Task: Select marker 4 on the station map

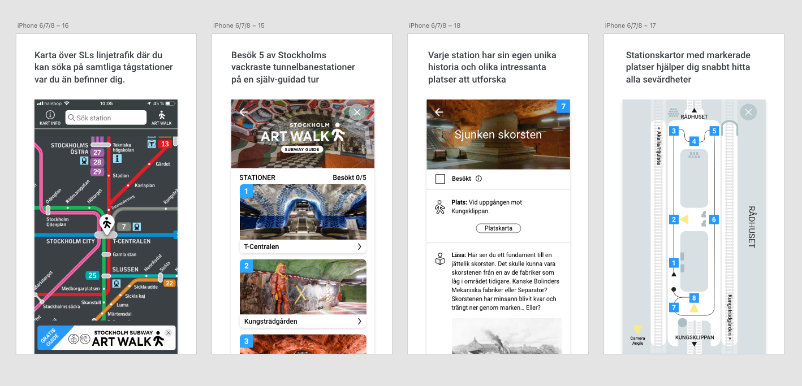Action: pyautogui.click(x=694, y=141)
